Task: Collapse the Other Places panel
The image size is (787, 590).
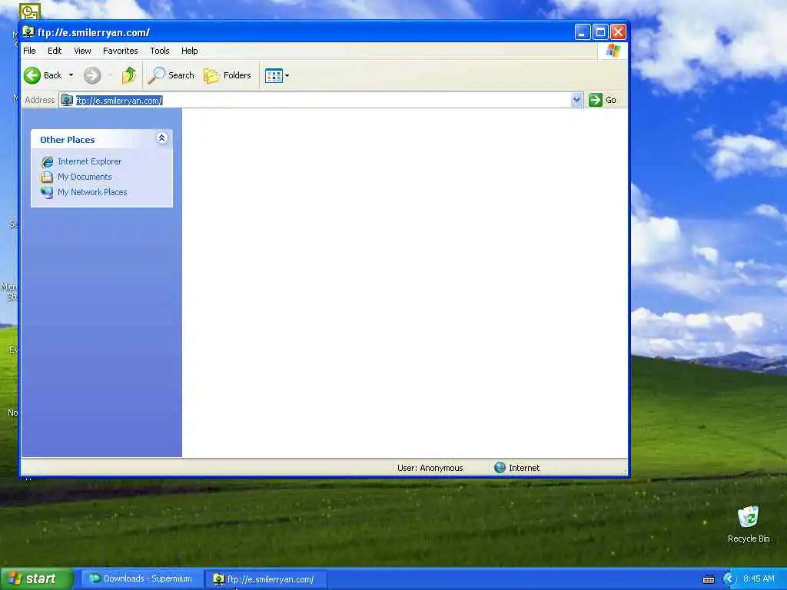Action: 161,138
